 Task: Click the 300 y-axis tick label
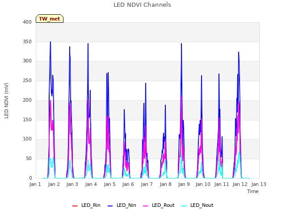[x=27, y=61]
